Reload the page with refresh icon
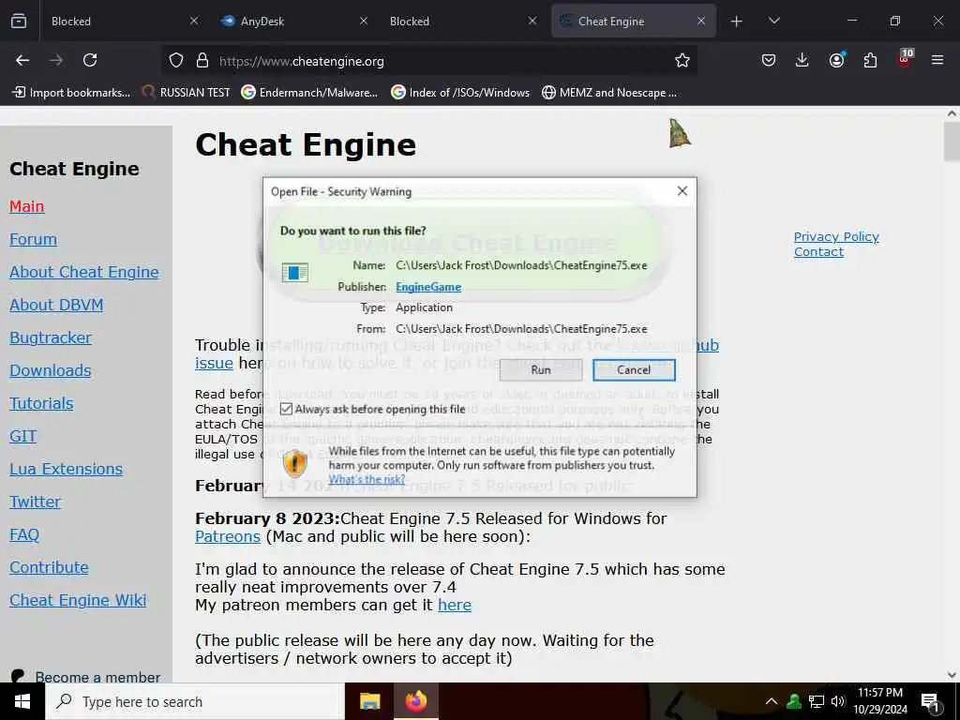Image resolution: width=960 pixels, height=720 pixels. tap(90, 60)
